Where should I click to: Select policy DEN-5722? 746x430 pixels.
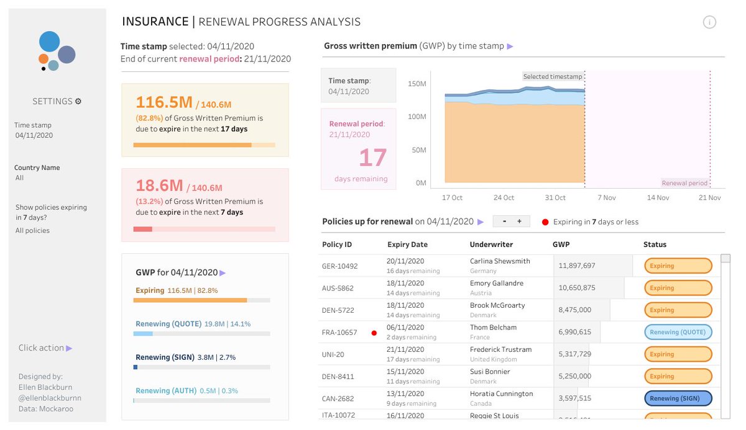click(338, 310)
